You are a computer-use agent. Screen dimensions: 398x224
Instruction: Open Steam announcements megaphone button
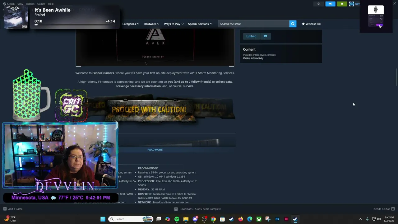[x=330, y=4]
